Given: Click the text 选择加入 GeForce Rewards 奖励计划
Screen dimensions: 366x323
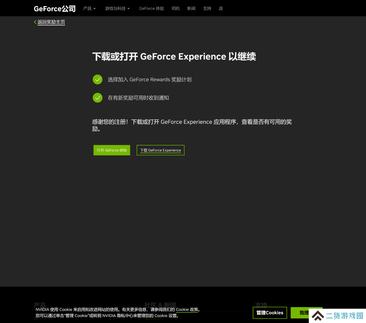Looking at the screenshot, I should point(150,79).
